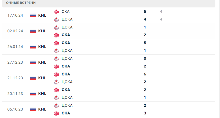The image size is (220, 118).
Task: Select the ЦСКА team name in 26.01.24 match
Action: pyautogui.click(x=67, y=51)
